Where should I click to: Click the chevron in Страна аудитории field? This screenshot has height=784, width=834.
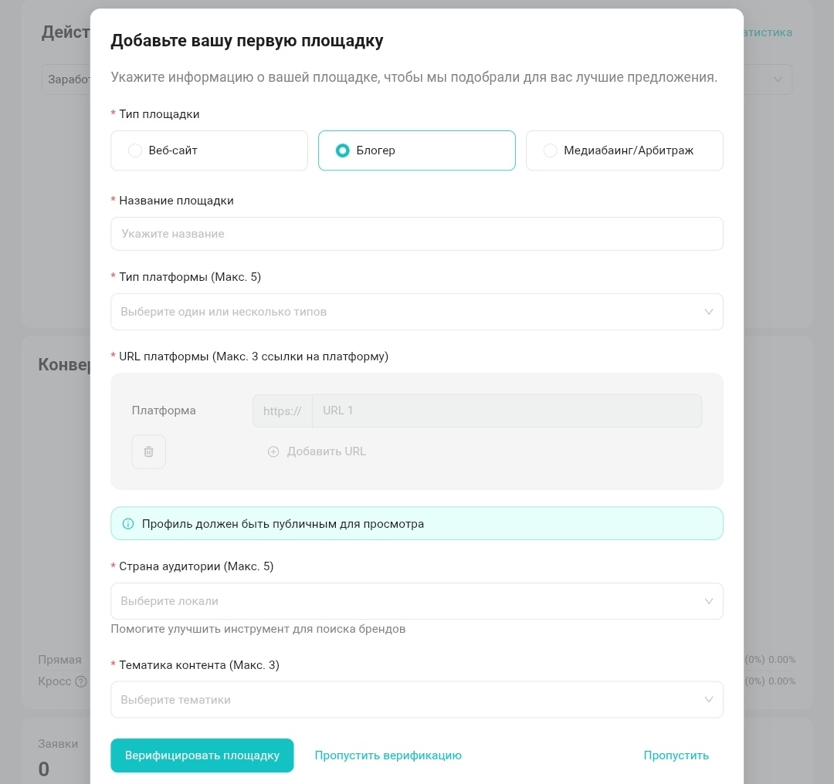pos(709,601)
